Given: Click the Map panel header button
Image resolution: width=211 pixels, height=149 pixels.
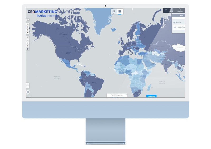Looking at the screenshot, I should click(x=179, y=16).
